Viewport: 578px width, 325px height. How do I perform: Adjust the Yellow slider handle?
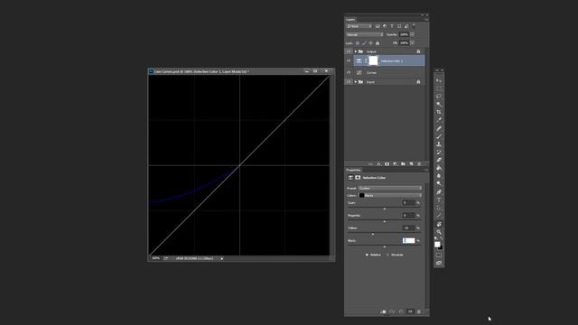coord(373,234)
